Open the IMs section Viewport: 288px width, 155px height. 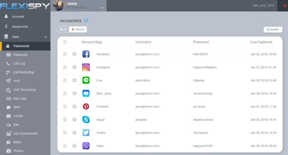point(25,125)
